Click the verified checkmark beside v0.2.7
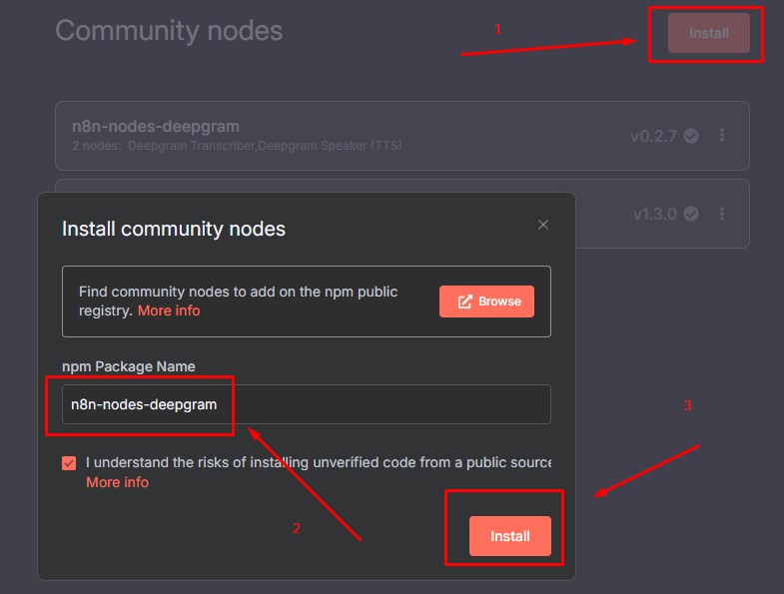Screen dimensions: 784x594 pos(691,136)
